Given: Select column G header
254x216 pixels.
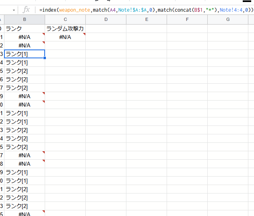Looking at the screenshot, I should coord(228,19).
